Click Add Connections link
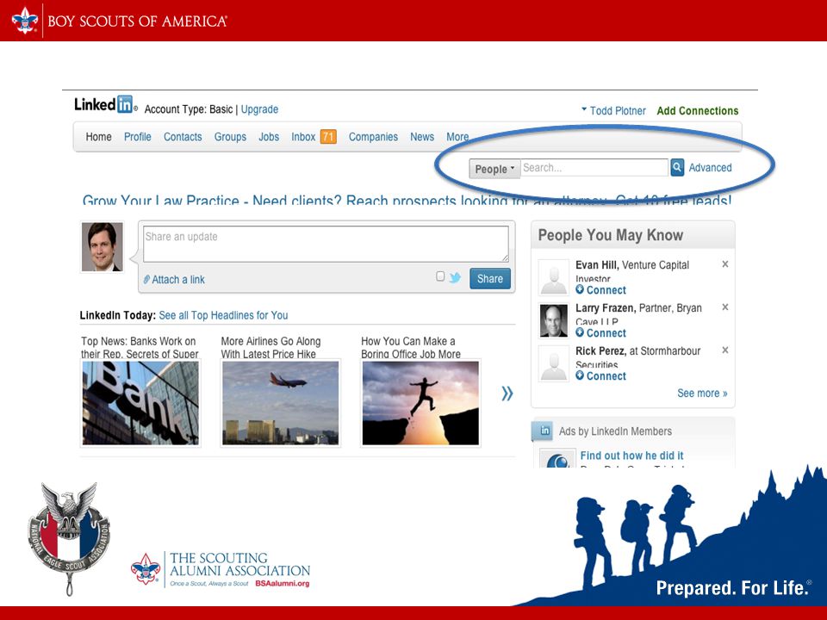Image resolution: width=827 pixels, height=620 pixels. (697, 111)
